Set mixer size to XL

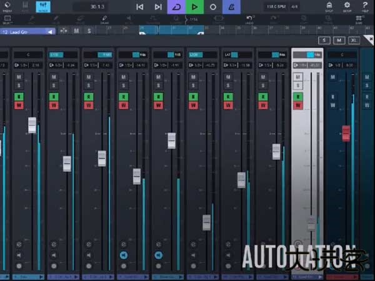pos(354,41)
